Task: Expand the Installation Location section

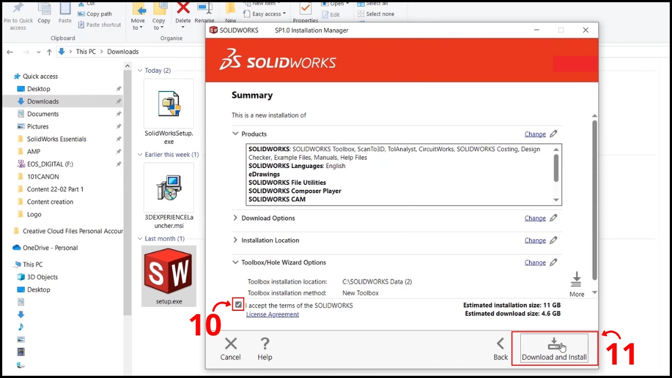Action: click(x=235, y=240)
